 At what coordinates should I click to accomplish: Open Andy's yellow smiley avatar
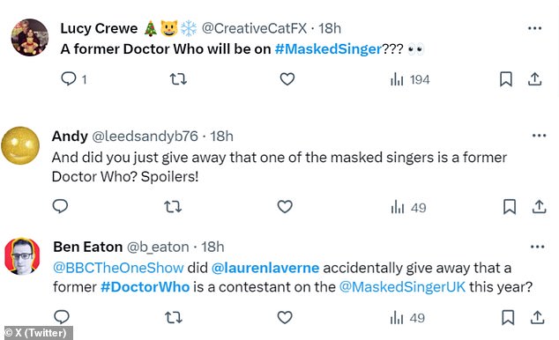click(20, 145)
